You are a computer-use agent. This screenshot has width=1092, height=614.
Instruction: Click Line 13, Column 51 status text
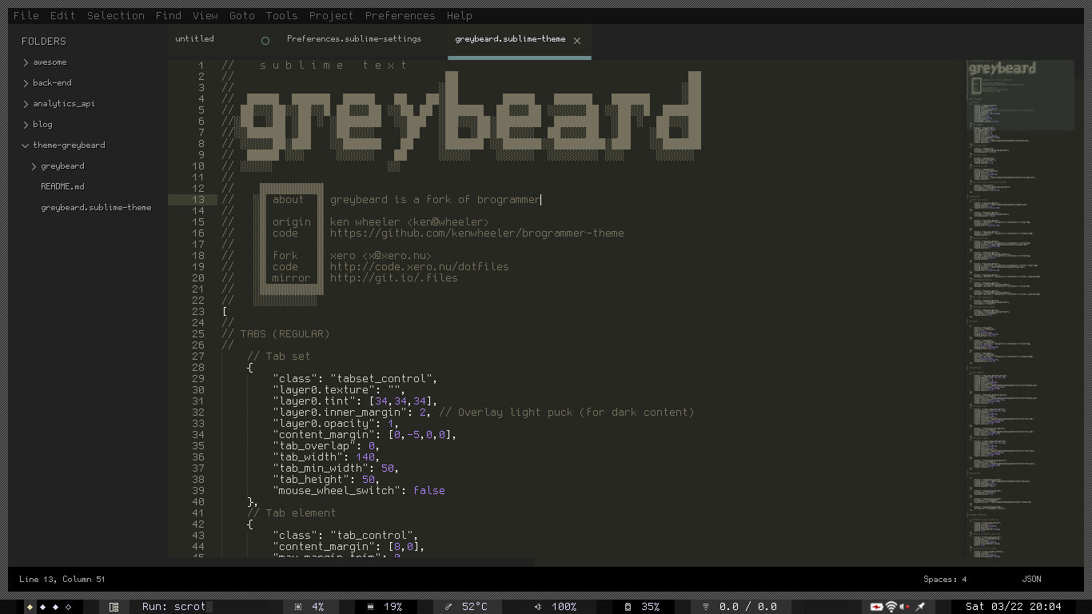[x=62, y=579]
